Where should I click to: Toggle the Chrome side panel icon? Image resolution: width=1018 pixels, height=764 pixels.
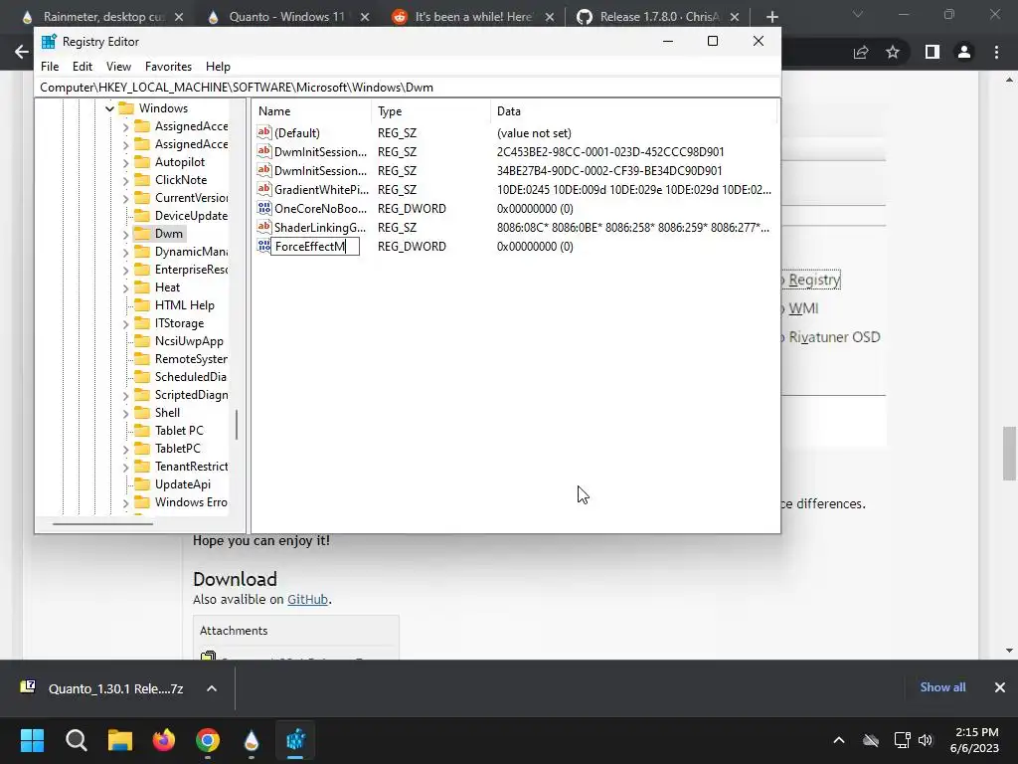pos(933,52)
